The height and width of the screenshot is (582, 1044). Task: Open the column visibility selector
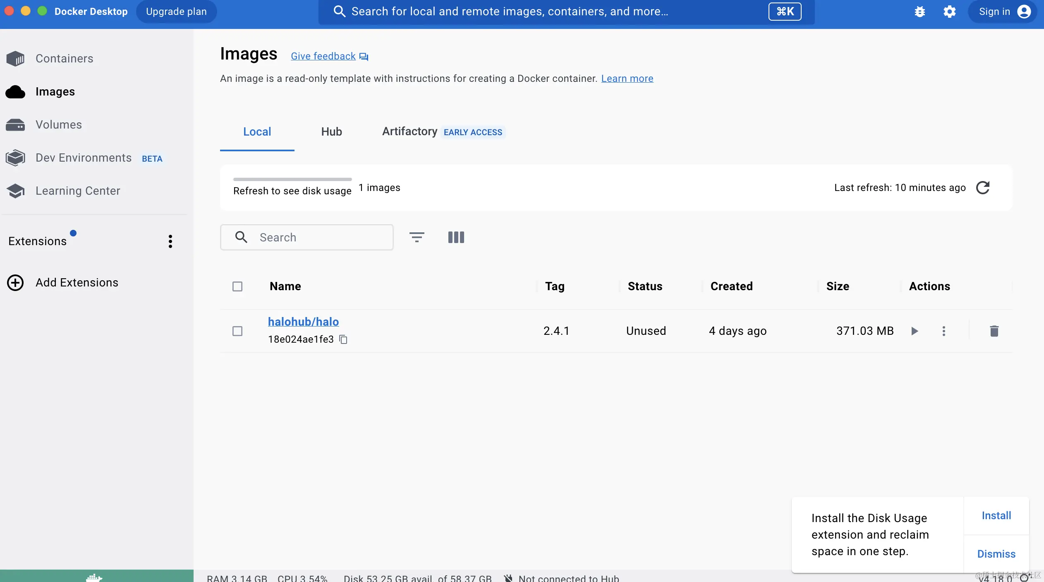456,237
